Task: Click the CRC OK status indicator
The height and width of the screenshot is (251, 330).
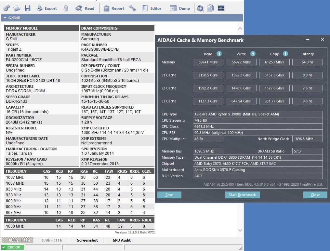Action: 13,247
